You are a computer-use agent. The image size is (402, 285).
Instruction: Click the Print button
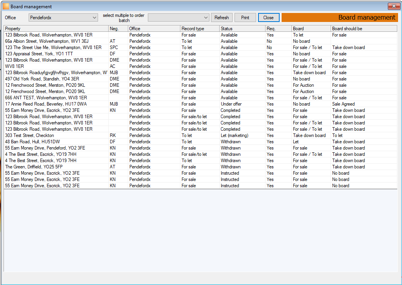click(x=245, y=17)
